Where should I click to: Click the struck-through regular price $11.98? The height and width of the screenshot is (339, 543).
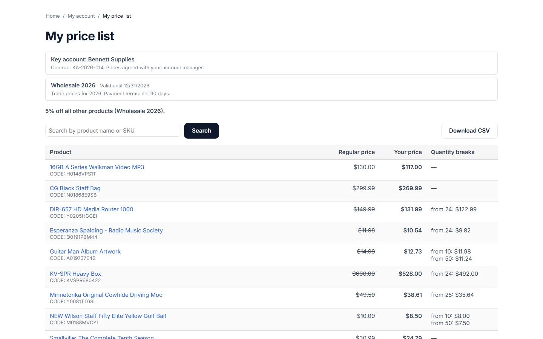click(x=366, y=231)
